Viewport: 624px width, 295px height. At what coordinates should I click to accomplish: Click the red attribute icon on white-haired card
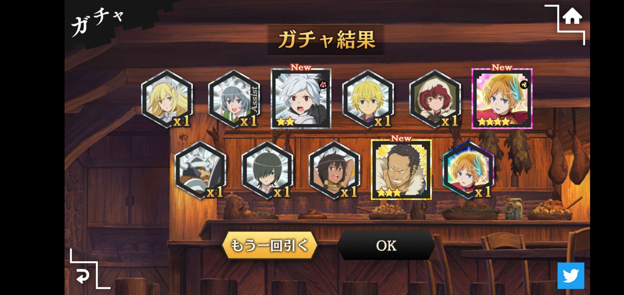[x=323, y=85]
